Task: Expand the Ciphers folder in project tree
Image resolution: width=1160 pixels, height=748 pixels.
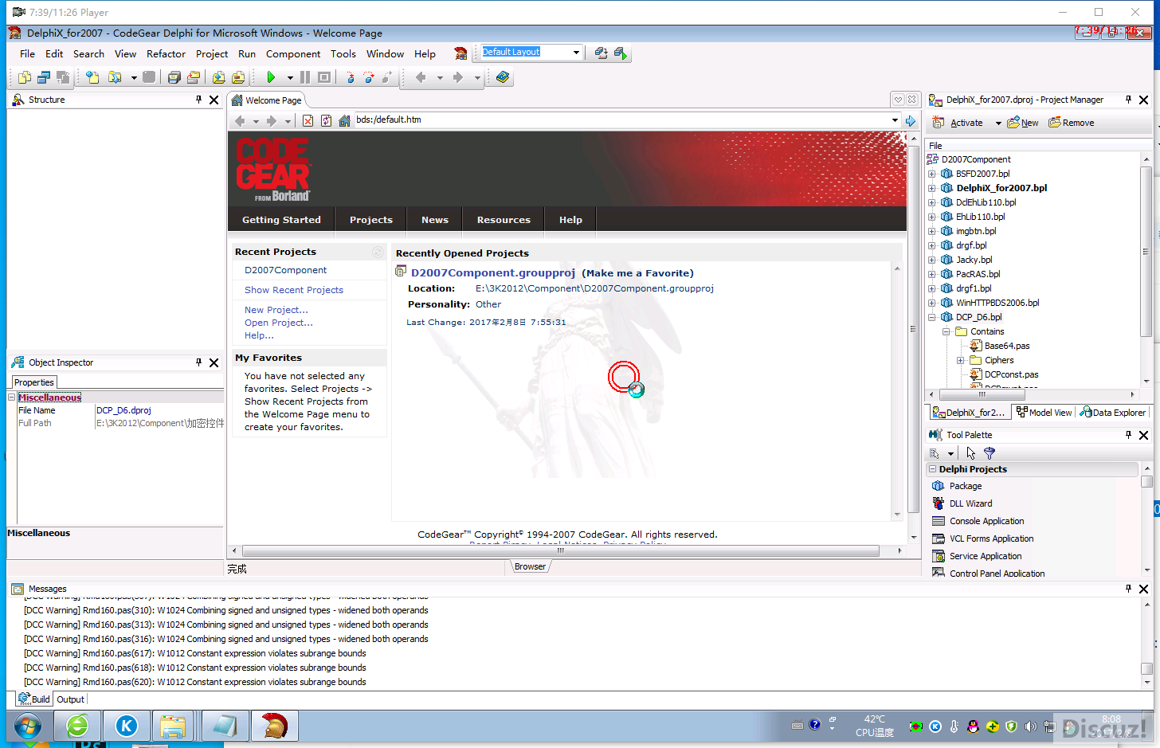Action: [x=960, y=360]
